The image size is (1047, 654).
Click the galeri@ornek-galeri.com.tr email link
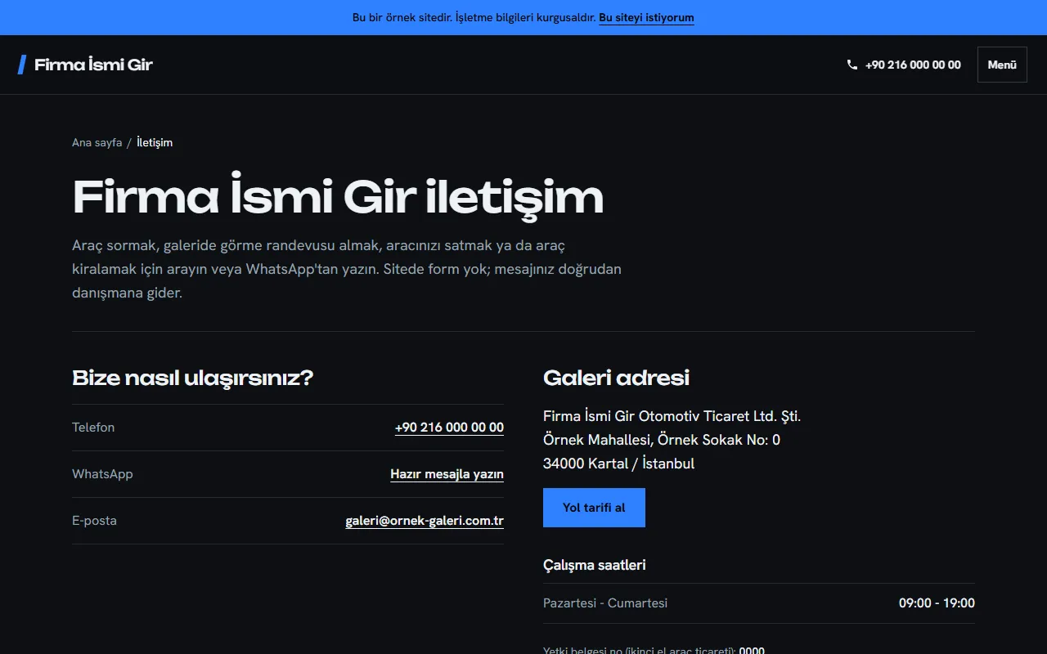425,521
